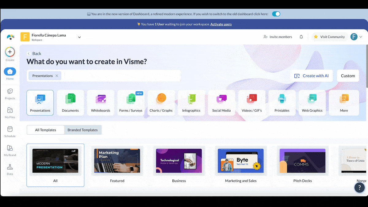The width and height of the screenshot is (368, 207).
Task: Expand the workspace dropdown for Fiorella Cánepa Lama
Action: (x=79, y=36)
